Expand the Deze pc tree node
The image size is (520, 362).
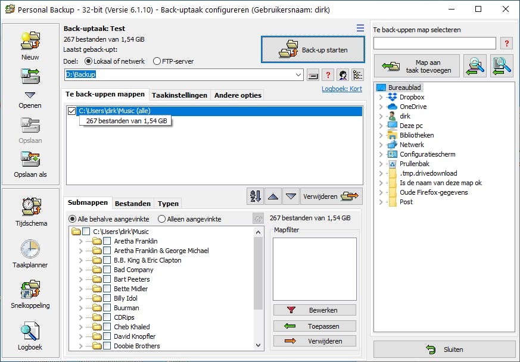coord(381,126)
